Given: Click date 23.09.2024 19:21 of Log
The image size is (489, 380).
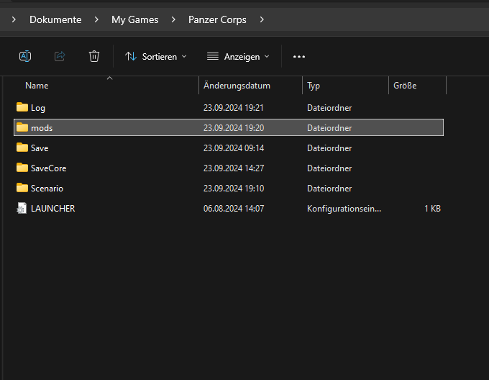Looking at the screenshot, I should pyautogui.click(x=234, y=108).
